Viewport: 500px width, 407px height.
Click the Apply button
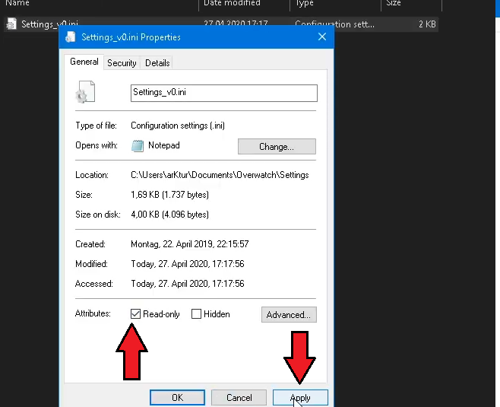300,398
